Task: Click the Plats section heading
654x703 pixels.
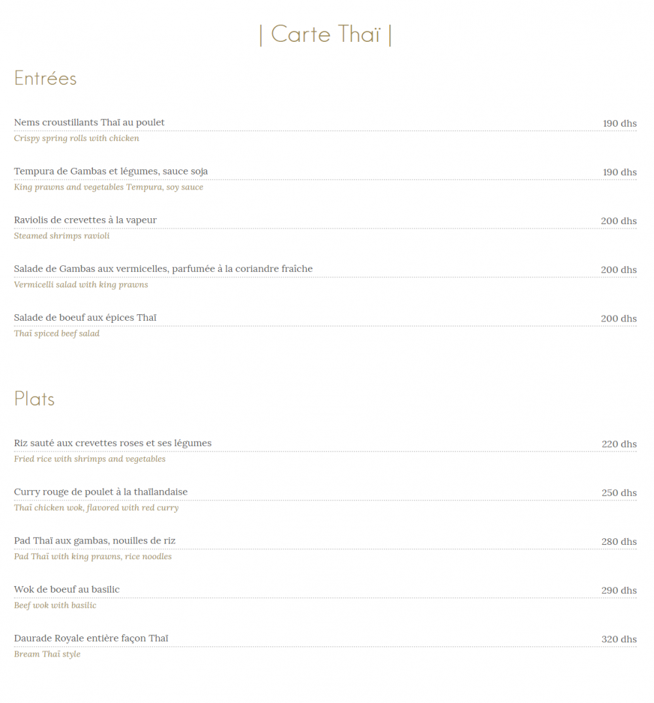Action: click(34, 399)
